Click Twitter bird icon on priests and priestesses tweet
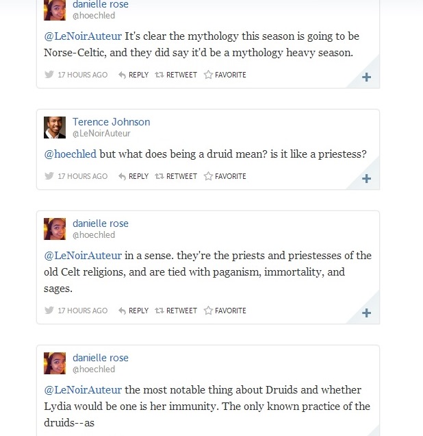The width and height of the screenshot is (423, 436). [49, 311]
